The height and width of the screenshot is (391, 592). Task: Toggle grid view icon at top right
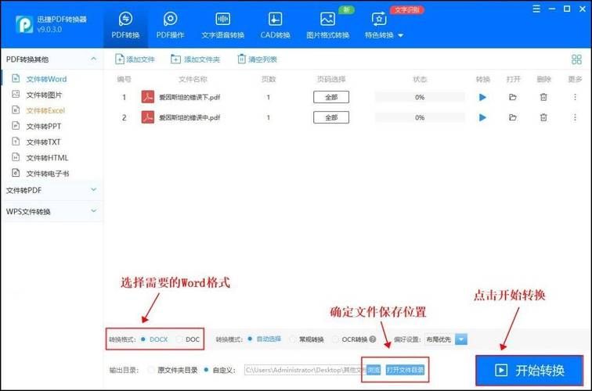click(576, 59)
